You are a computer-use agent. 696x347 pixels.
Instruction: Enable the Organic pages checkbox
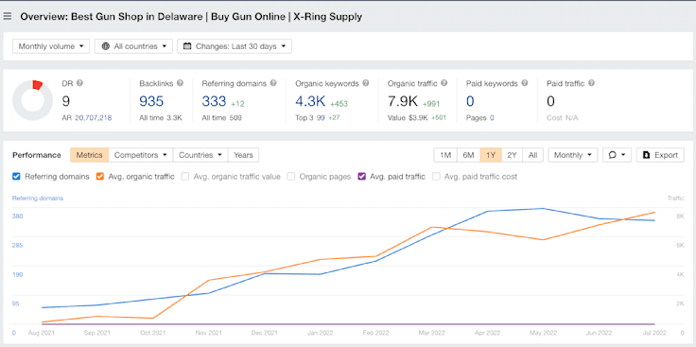tap(291, 176)
